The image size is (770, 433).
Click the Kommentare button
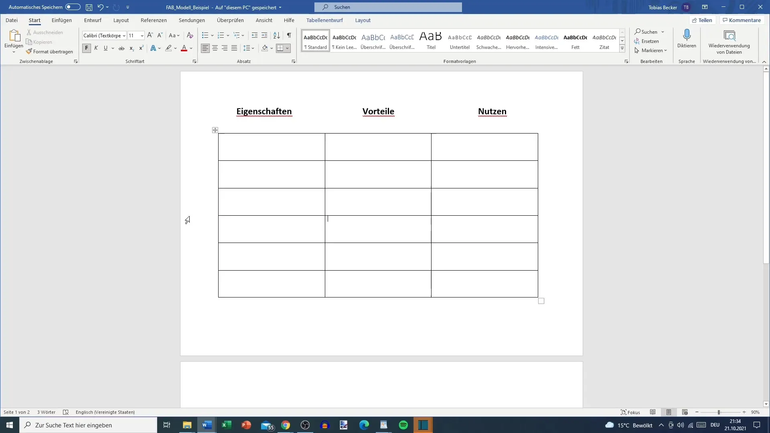[x=742, y=20]
